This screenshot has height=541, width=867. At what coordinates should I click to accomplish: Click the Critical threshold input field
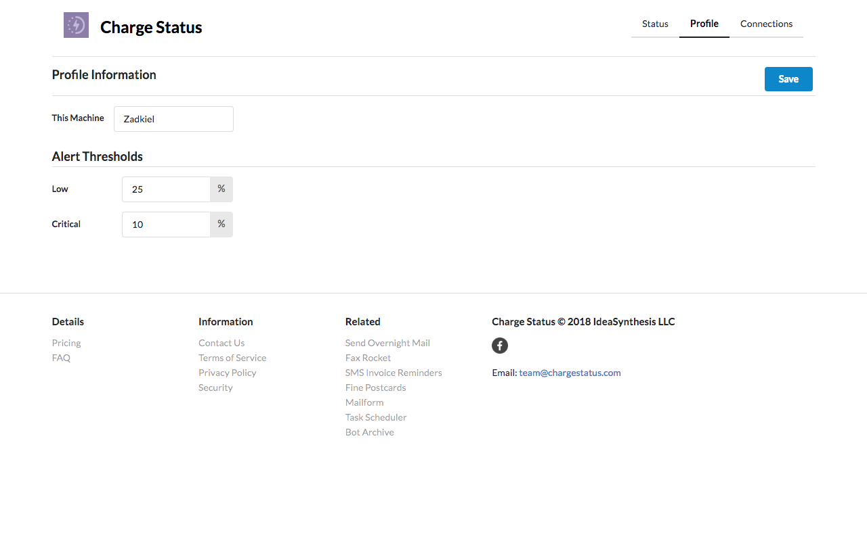[166, 225]
